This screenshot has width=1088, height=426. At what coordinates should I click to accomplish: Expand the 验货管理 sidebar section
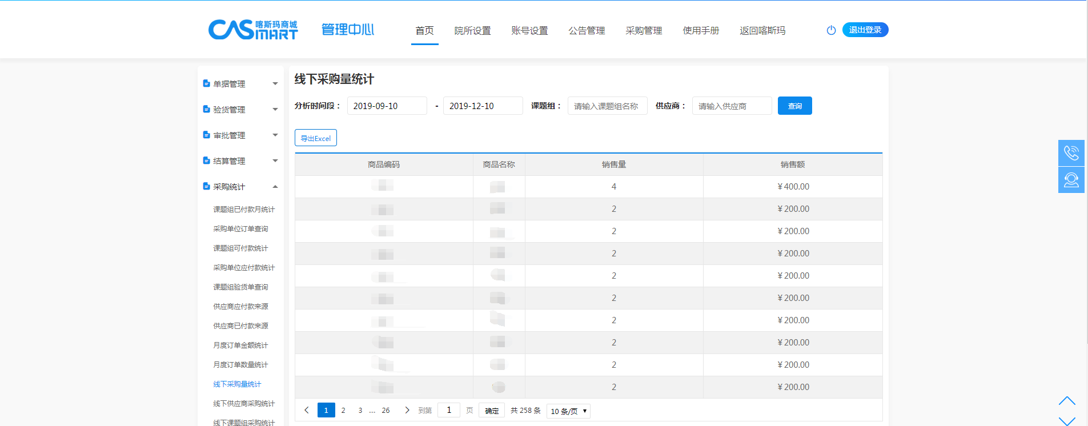pos(240,110)
